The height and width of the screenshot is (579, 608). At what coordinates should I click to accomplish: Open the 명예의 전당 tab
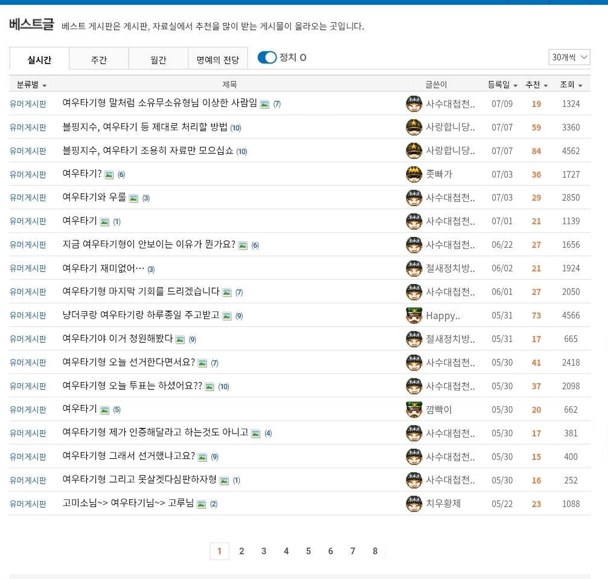pos(217,60)
